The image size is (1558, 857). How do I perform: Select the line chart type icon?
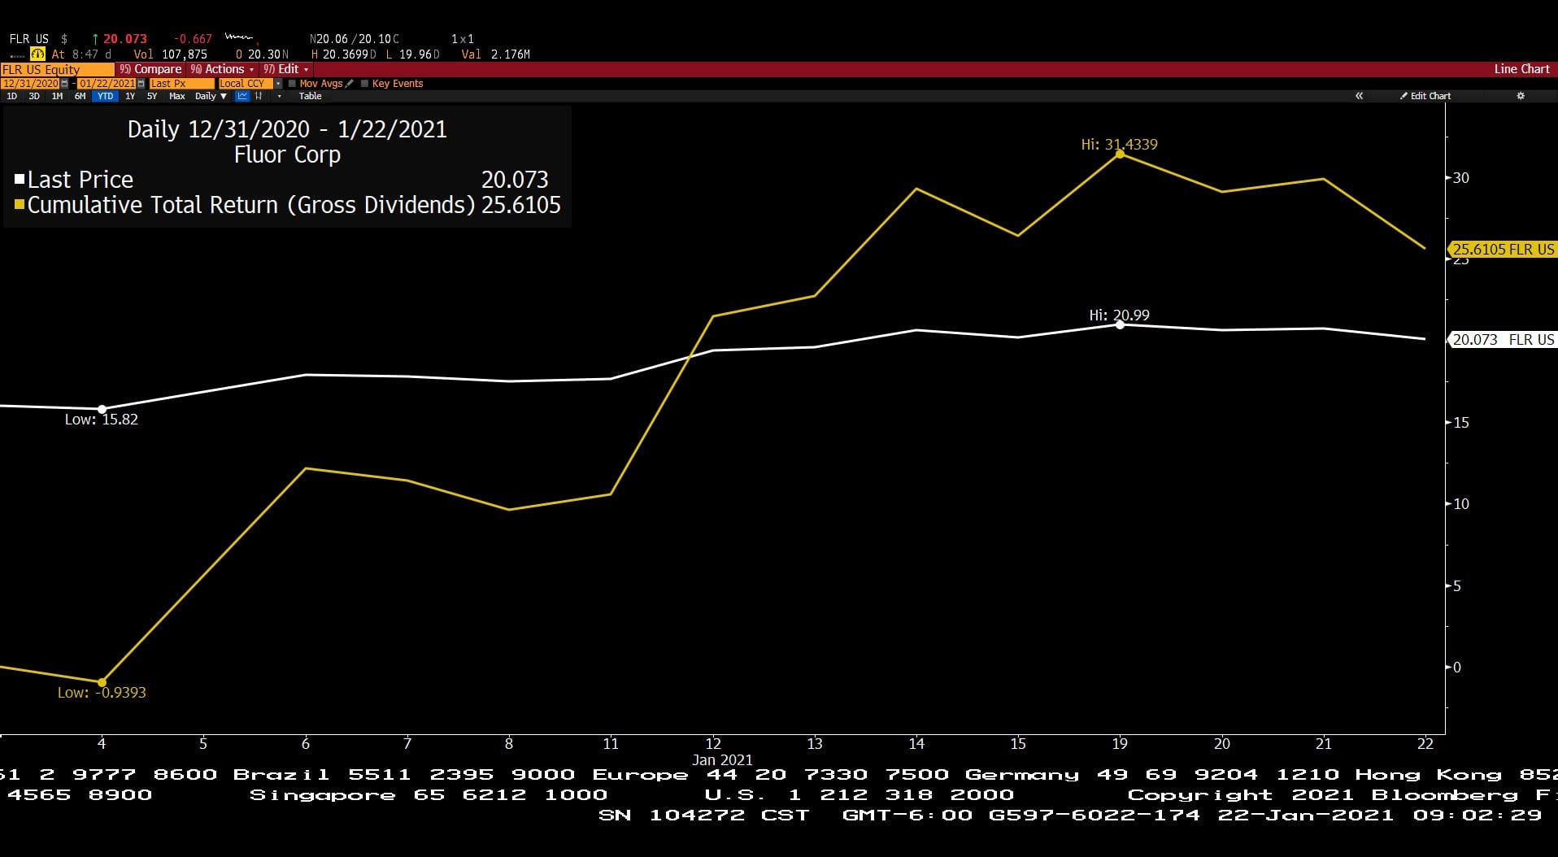(x=242, y=96)
